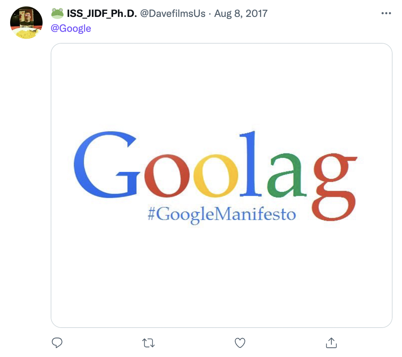The width and height of the screenshot is (402, 357).
Task: Click the red letter o in Goolag
Action: (x=167, y=176)
